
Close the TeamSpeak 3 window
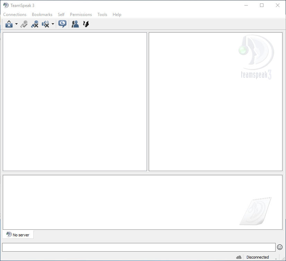[x=278, y=5]
